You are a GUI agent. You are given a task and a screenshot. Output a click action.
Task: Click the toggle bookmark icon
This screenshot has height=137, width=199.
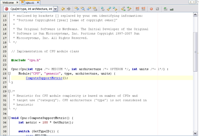pos(103,9)
